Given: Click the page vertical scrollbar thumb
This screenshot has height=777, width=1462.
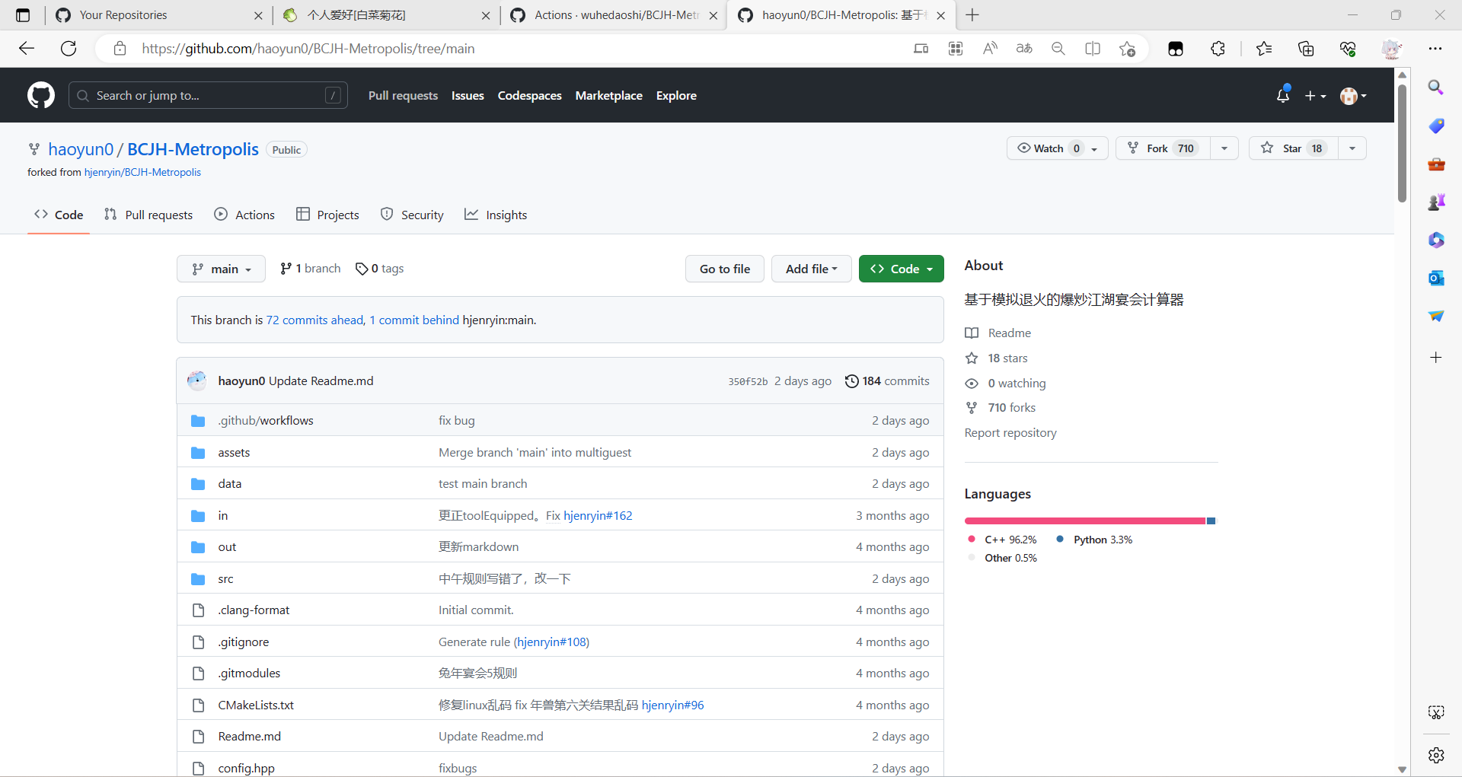Looking at the screenshot, I should [1402, 142].
